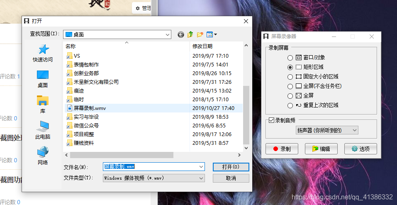The image size is (397, 205).
Task: Go up one folder level
Action: tap(190, 34)
